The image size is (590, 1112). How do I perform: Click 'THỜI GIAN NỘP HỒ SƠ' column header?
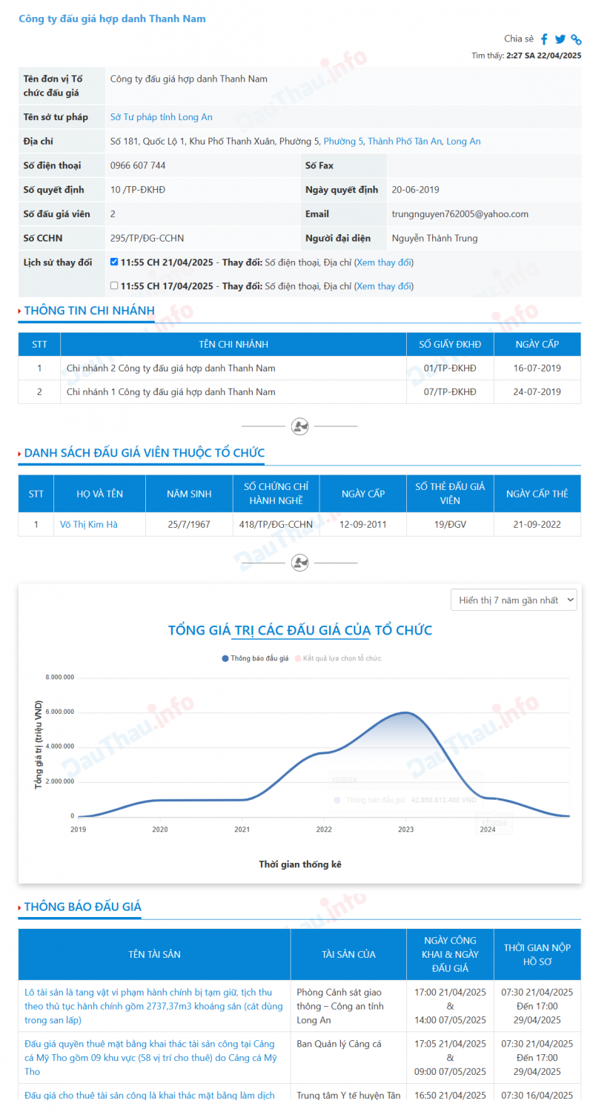pyautogui.click(x=537, y=954)
